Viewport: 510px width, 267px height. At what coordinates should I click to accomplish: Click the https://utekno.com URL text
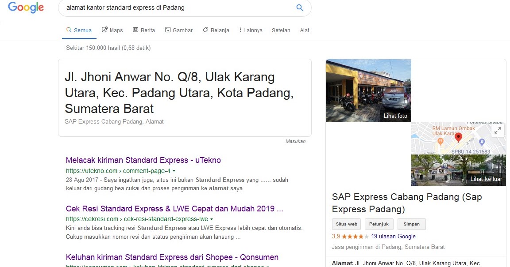(118, 171)
